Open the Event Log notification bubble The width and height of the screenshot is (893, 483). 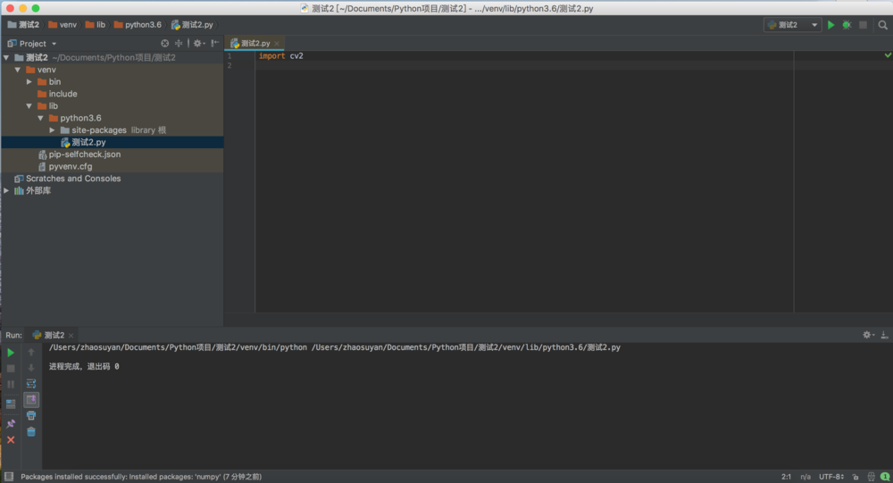[x=884, y=477]
